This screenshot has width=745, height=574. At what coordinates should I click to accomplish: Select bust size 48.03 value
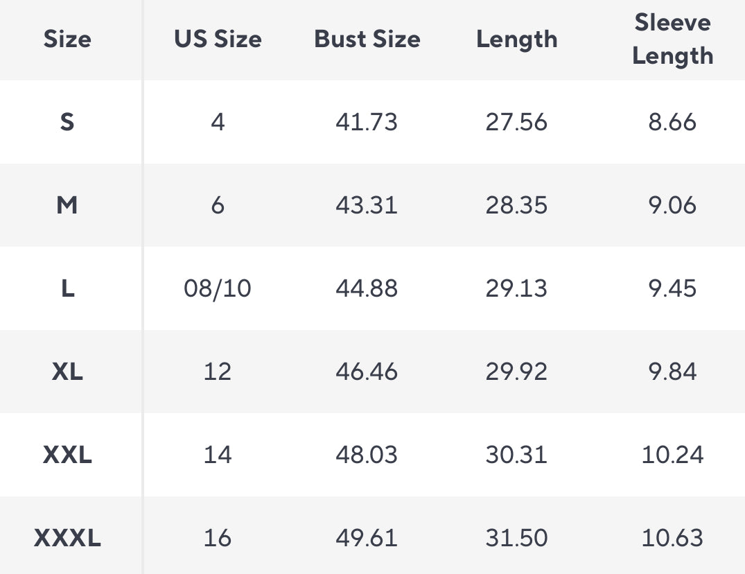pyautogui.click(x=367, y=455)
